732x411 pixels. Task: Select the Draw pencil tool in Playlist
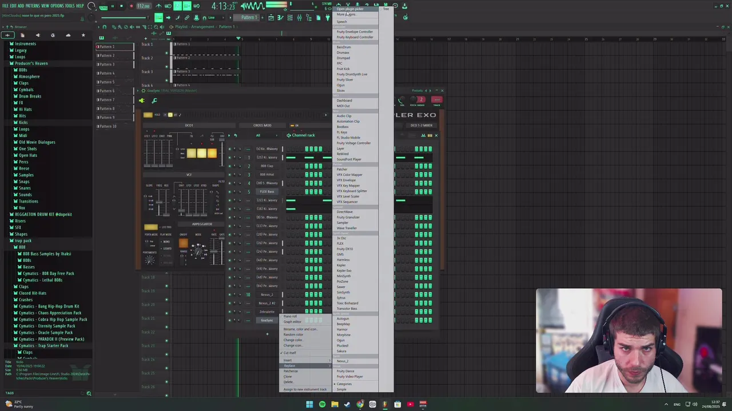114,27
